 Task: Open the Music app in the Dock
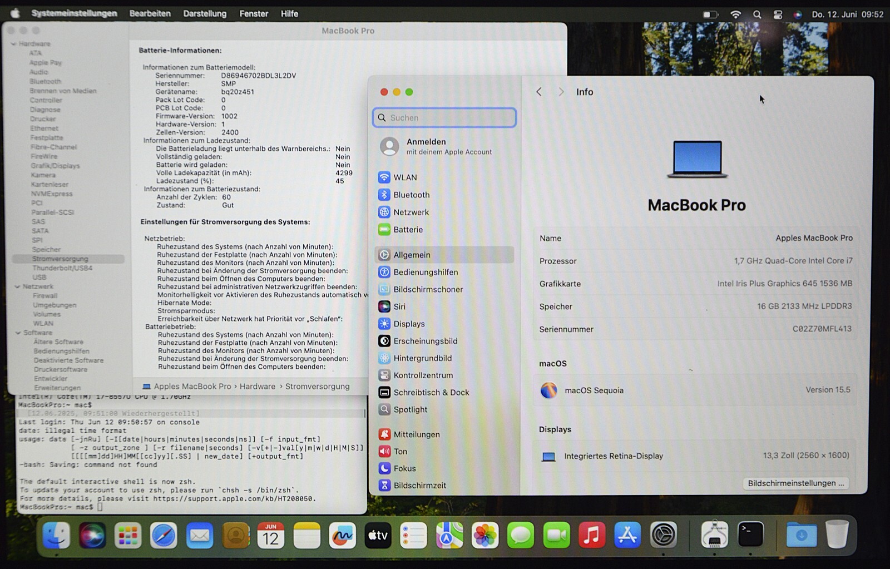pos(592,536)
